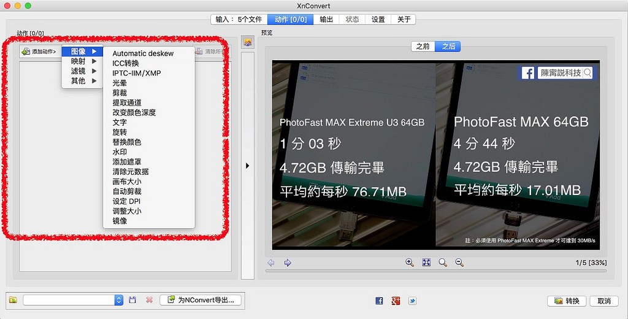Open the 其他 submenu
Image resolution: width=628 pixels, height=319 pixels.
(x=83, y=81)
